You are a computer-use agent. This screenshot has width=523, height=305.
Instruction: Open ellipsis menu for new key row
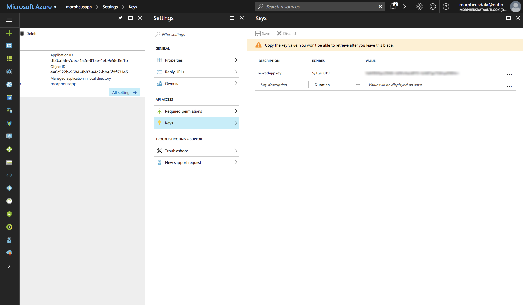pyautogui.click(x=509, y=86)
